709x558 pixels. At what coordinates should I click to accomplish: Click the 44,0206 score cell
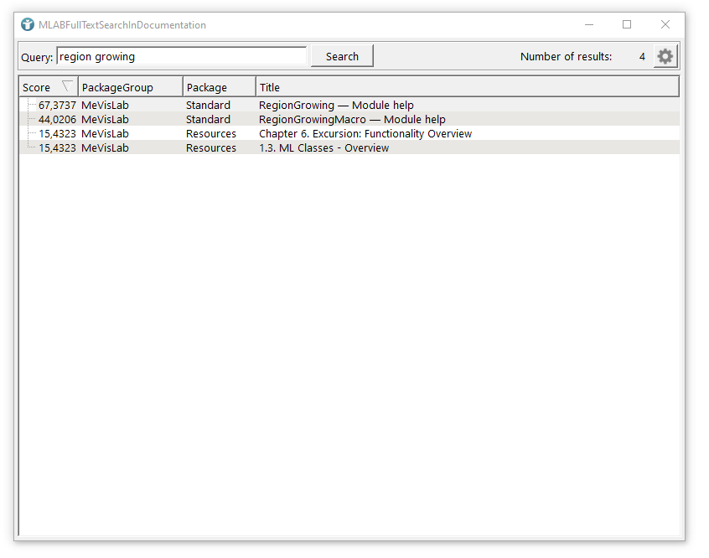click(57, 120)
